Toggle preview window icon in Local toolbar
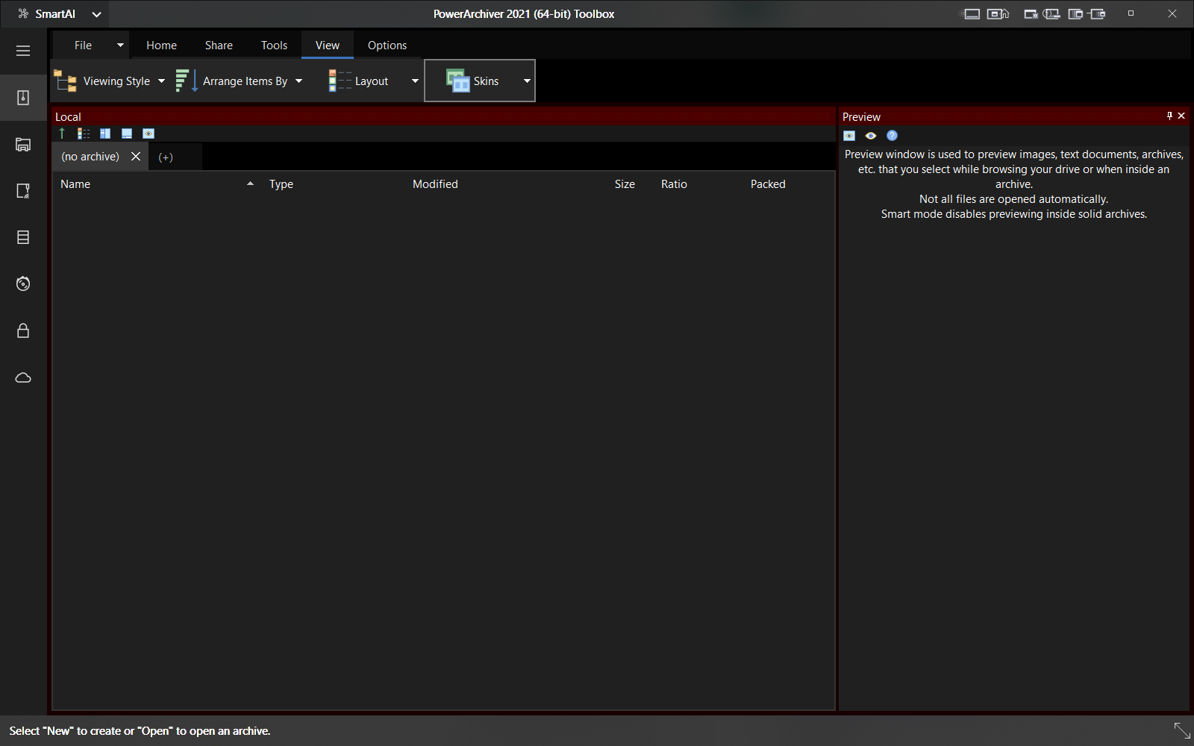This screenshot has width=1194, height=746. (x=149, y=134)
